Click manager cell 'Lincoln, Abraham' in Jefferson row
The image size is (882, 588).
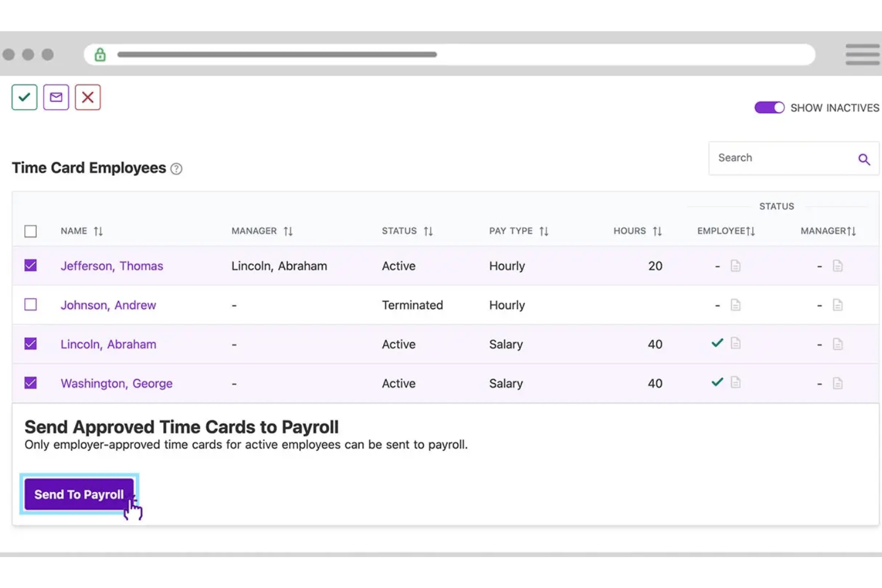(279, 266)
